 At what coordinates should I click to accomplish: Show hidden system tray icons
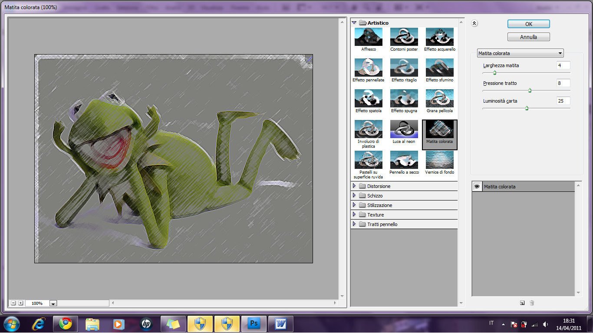pyautogui.click(x=503, y=324)
